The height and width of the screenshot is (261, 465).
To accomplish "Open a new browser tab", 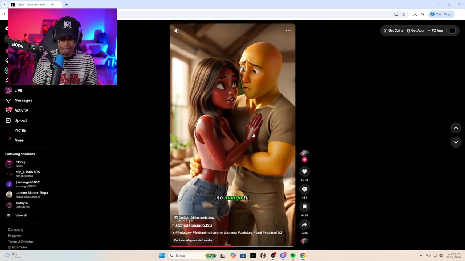I will (x=66, y=4).
